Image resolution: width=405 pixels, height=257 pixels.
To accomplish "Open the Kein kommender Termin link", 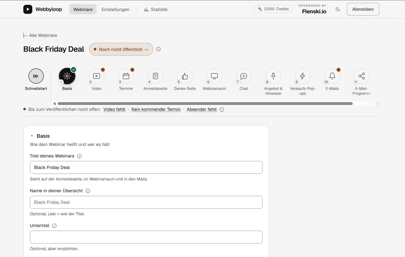I will [x=156, y=109].
